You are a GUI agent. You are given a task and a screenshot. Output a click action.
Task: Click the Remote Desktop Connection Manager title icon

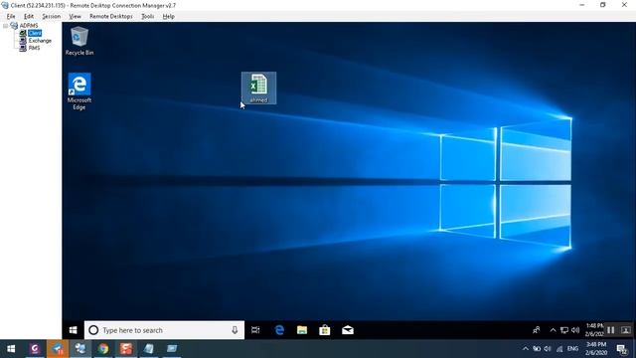(x=5, y=5)
